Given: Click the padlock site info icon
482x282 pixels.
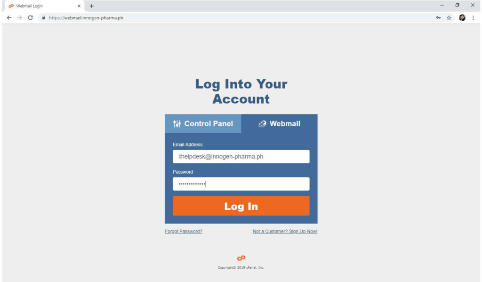Looking at the screenshot, I should tap(44, 18).
